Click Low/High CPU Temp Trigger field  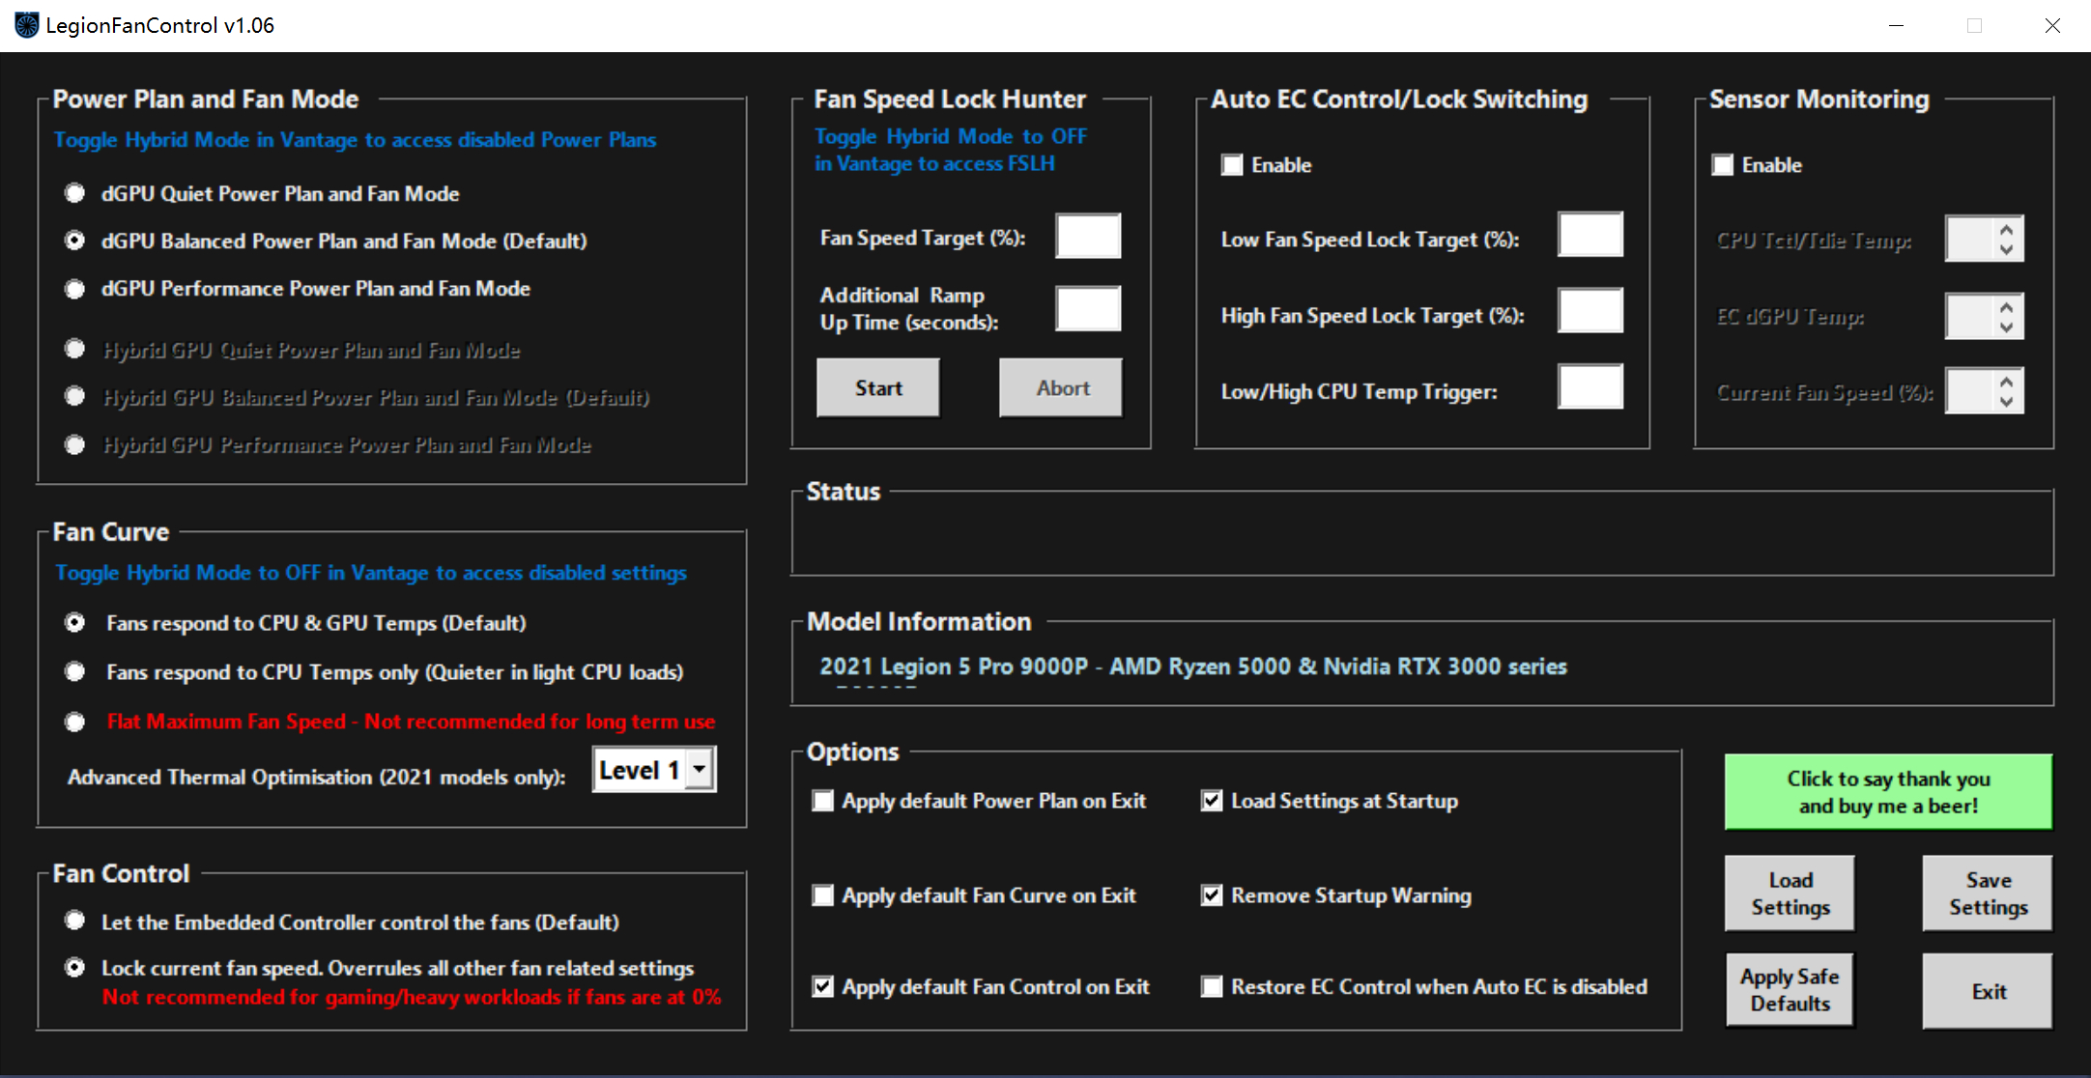tap(1590, 386)
